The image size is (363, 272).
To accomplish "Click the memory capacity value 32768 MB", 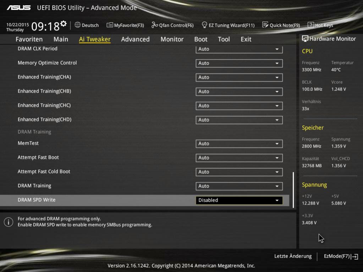I will [x=312, y=166].
